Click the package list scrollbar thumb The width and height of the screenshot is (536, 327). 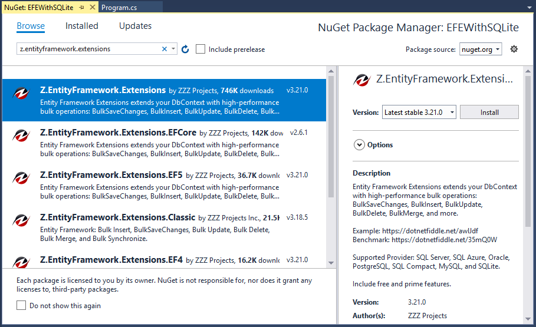point(331,137)
